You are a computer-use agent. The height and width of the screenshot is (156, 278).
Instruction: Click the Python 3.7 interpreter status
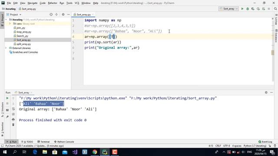(255, 146)
